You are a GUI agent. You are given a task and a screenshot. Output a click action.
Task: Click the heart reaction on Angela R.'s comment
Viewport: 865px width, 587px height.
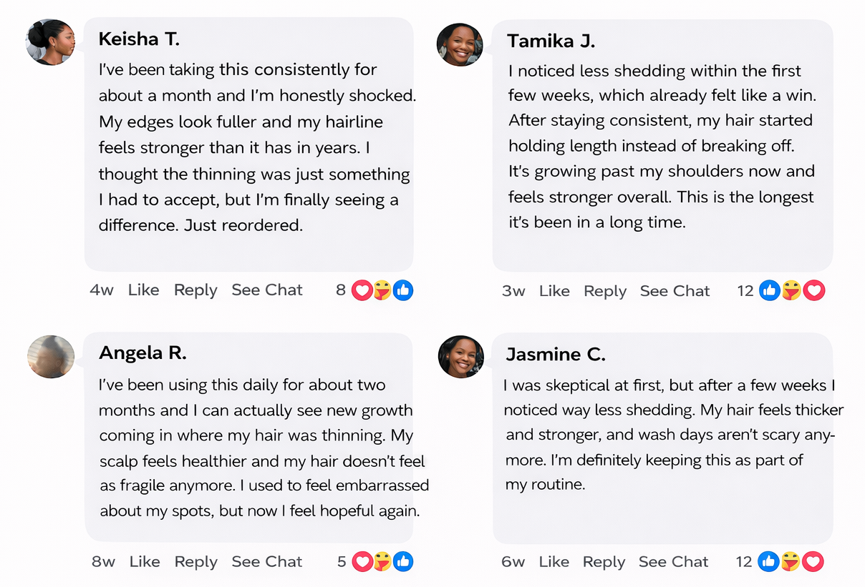[x=362, y=562]
